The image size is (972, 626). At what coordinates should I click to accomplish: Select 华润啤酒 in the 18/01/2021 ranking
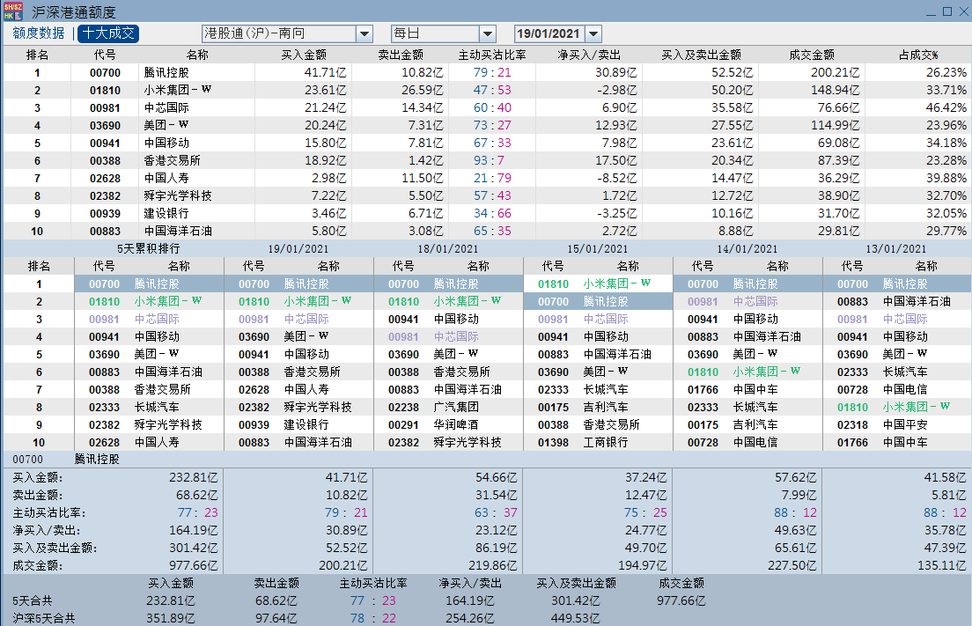tap(456, 425)
